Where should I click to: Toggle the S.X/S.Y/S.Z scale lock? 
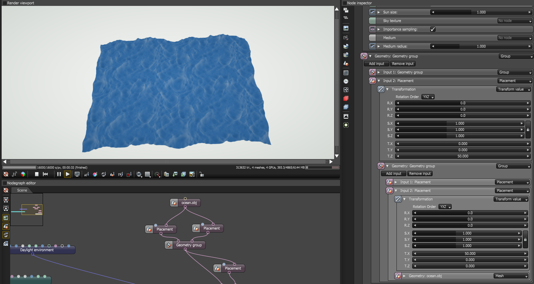pyautogui.click(x=528, y=130)
